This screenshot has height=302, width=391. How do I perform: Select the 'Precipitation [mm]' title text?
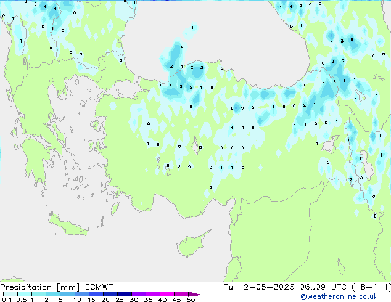coord(40,287)
